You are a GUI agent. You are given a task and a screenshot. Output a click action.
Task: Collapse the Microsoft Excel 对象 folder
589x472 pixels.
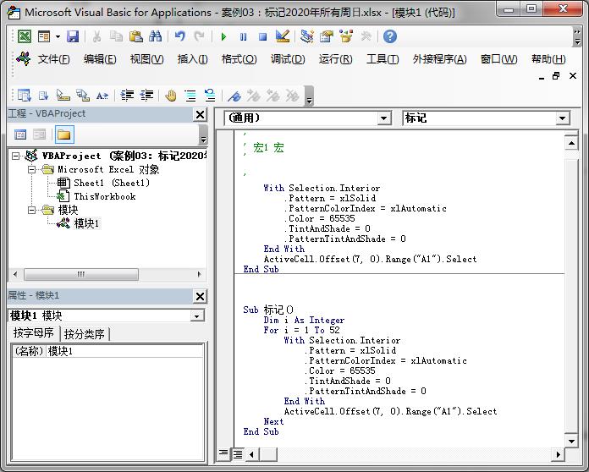pos(32,169)
